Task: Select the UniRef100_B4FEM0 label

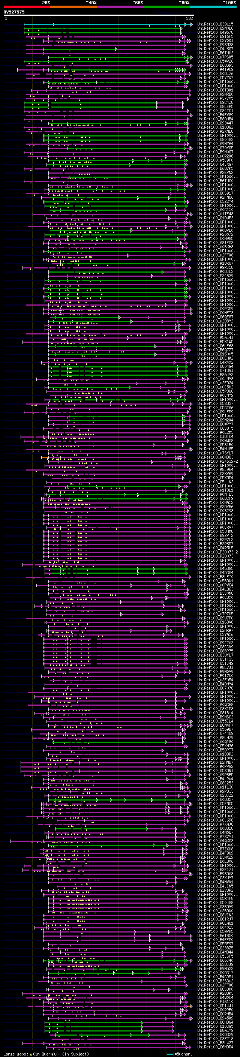Action: [215, 940]
